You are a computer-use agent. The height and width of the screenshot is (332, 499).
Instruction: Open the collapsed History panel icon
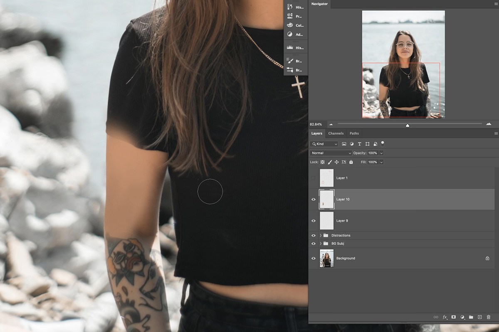(290, 7)
